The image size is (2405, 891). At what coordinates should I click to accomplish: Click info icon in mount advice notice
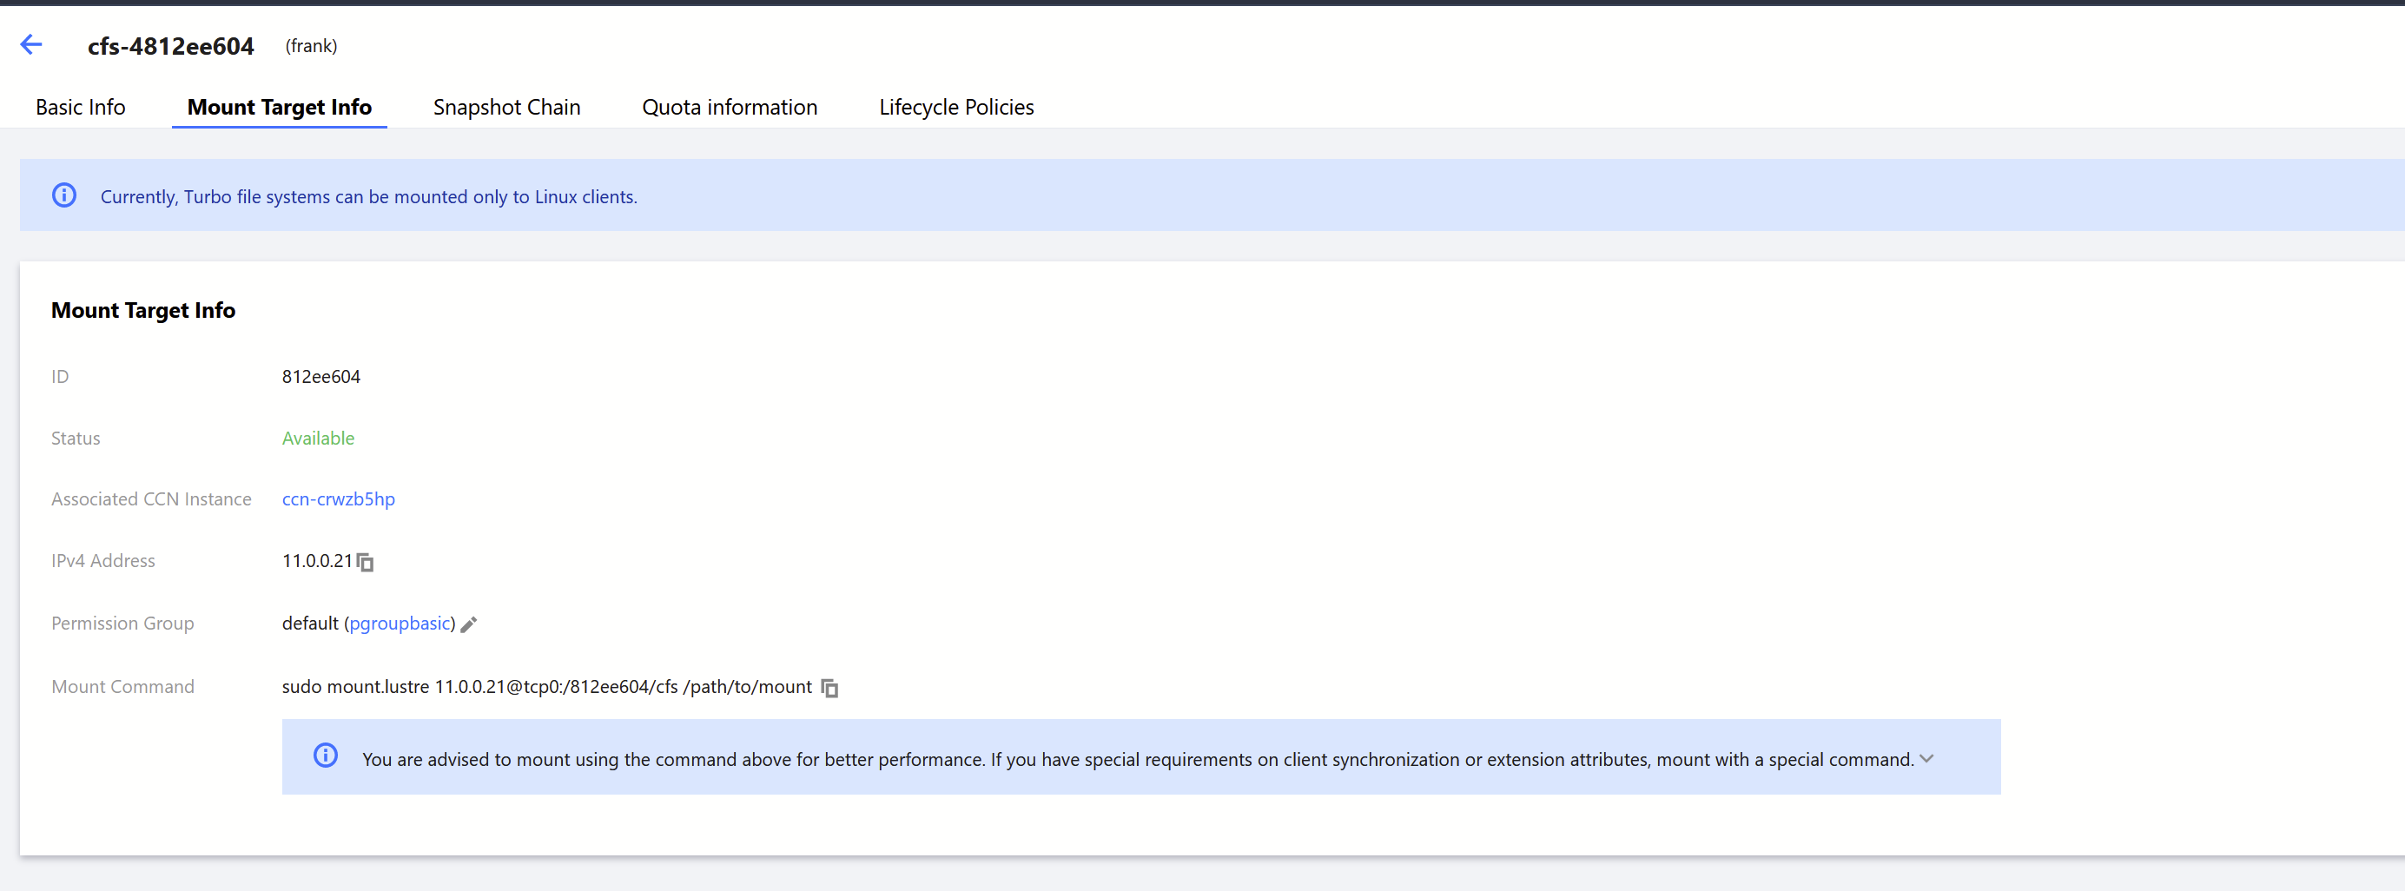(325, 756)
